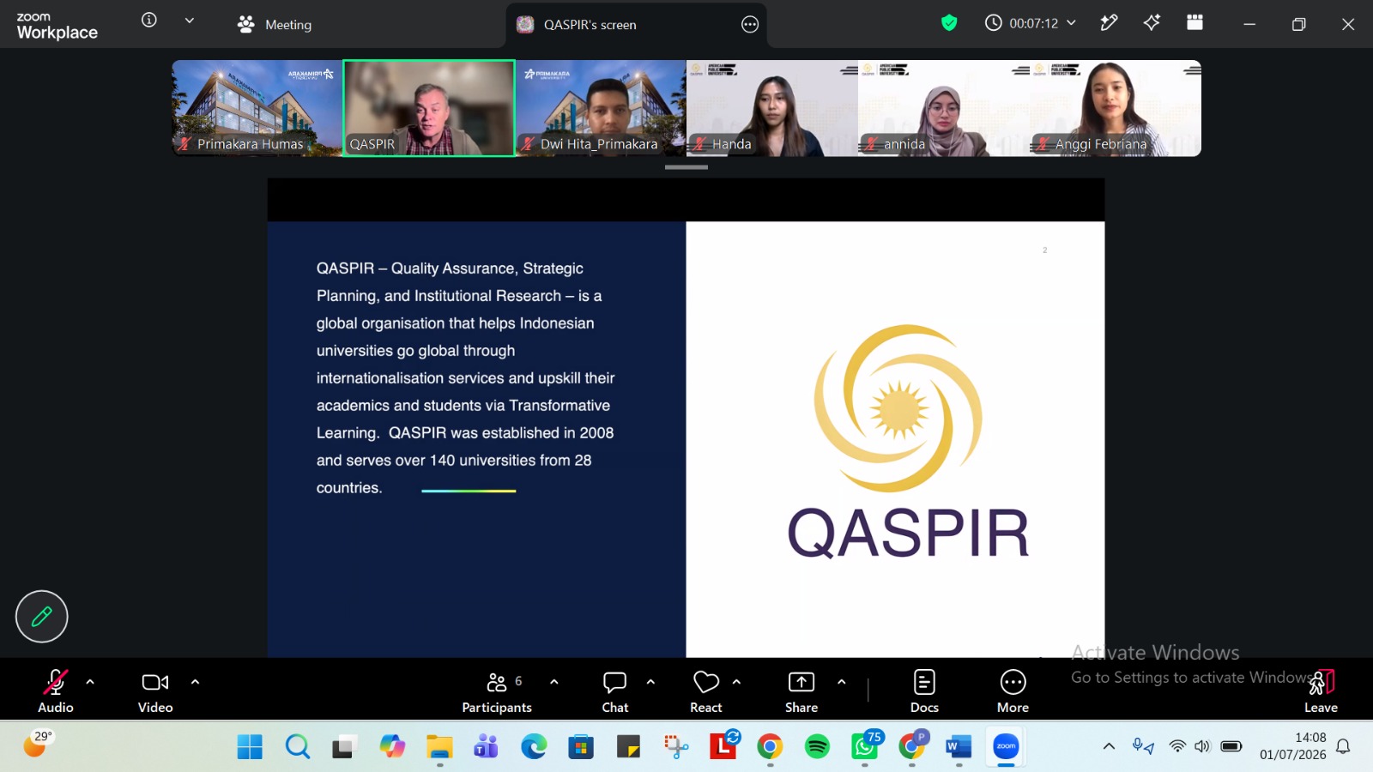Screen dimensions: 1373x772
Task: Open WhatsApp from taskbar
Action: pos(865,747)
